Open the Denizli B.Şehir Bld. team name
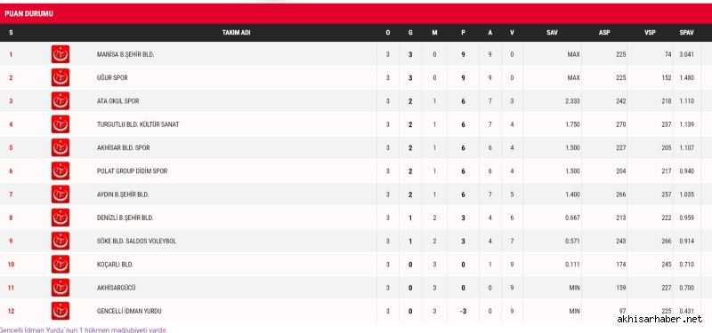 125,218
